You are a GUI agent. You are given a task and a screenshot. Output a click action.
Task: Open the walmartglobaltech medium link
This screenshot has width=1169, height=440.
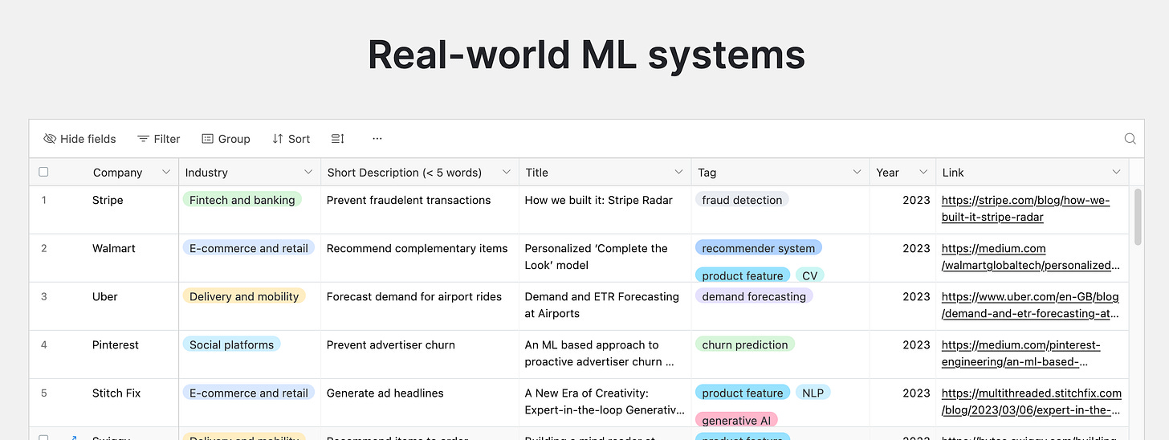pos(1030,257)
